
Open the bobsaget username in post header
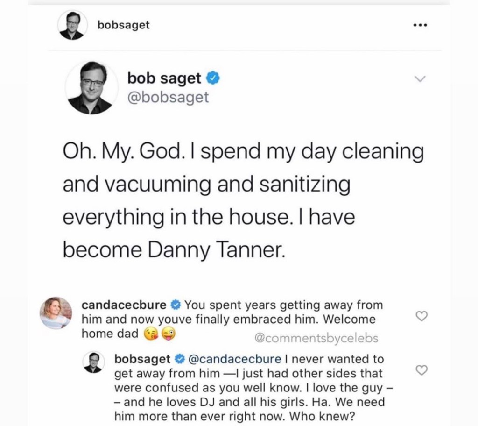(x=124, y=25)
